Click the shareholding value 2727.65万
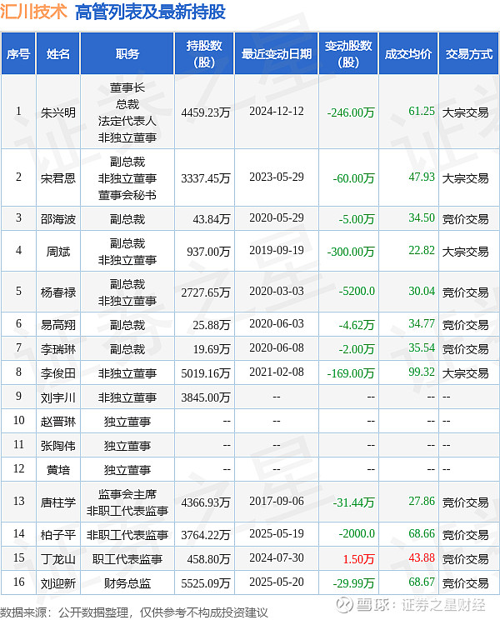 (x=206, y=292)
